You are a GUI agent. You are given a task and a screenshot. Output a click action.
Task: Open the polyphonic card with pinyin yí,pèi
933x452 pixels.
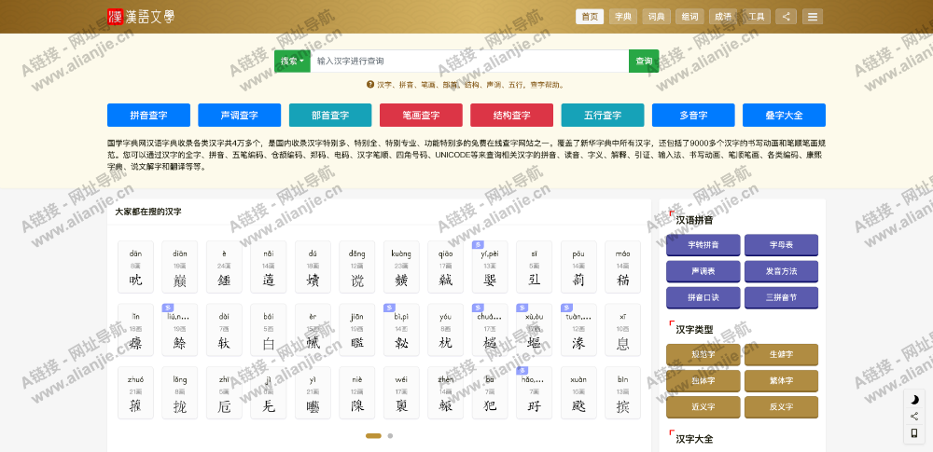click(x=490, y=267)
